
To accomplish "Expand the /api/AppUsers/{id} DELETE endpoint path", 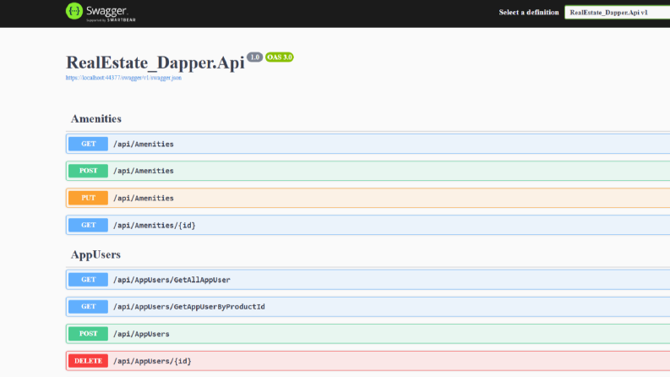I will click(x=152, y=361).
